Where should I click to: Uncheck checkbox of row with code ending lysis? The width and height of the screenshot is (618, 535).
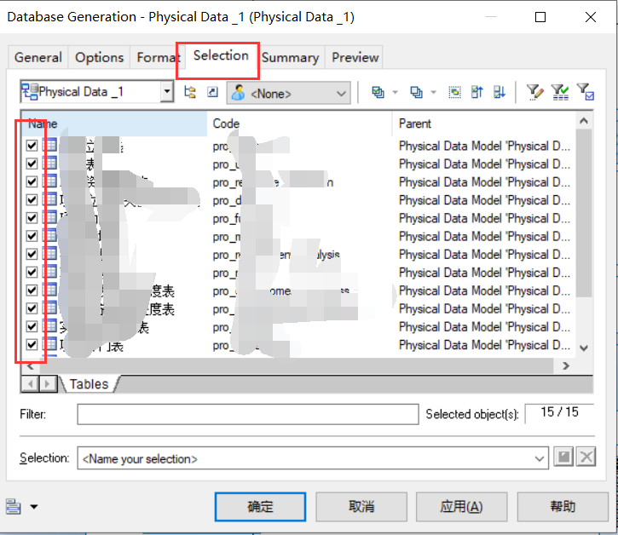coord(32,254)
